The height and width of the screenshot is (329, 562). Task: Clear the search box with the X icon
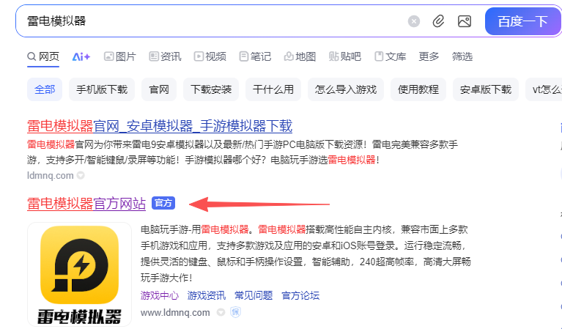[x=413, y=21]
